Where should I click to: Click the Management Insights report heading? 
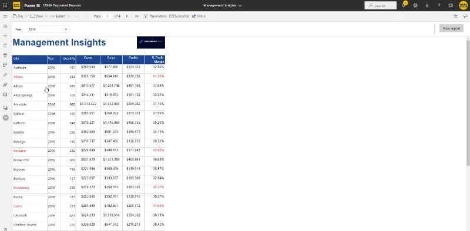click(59, 42)
